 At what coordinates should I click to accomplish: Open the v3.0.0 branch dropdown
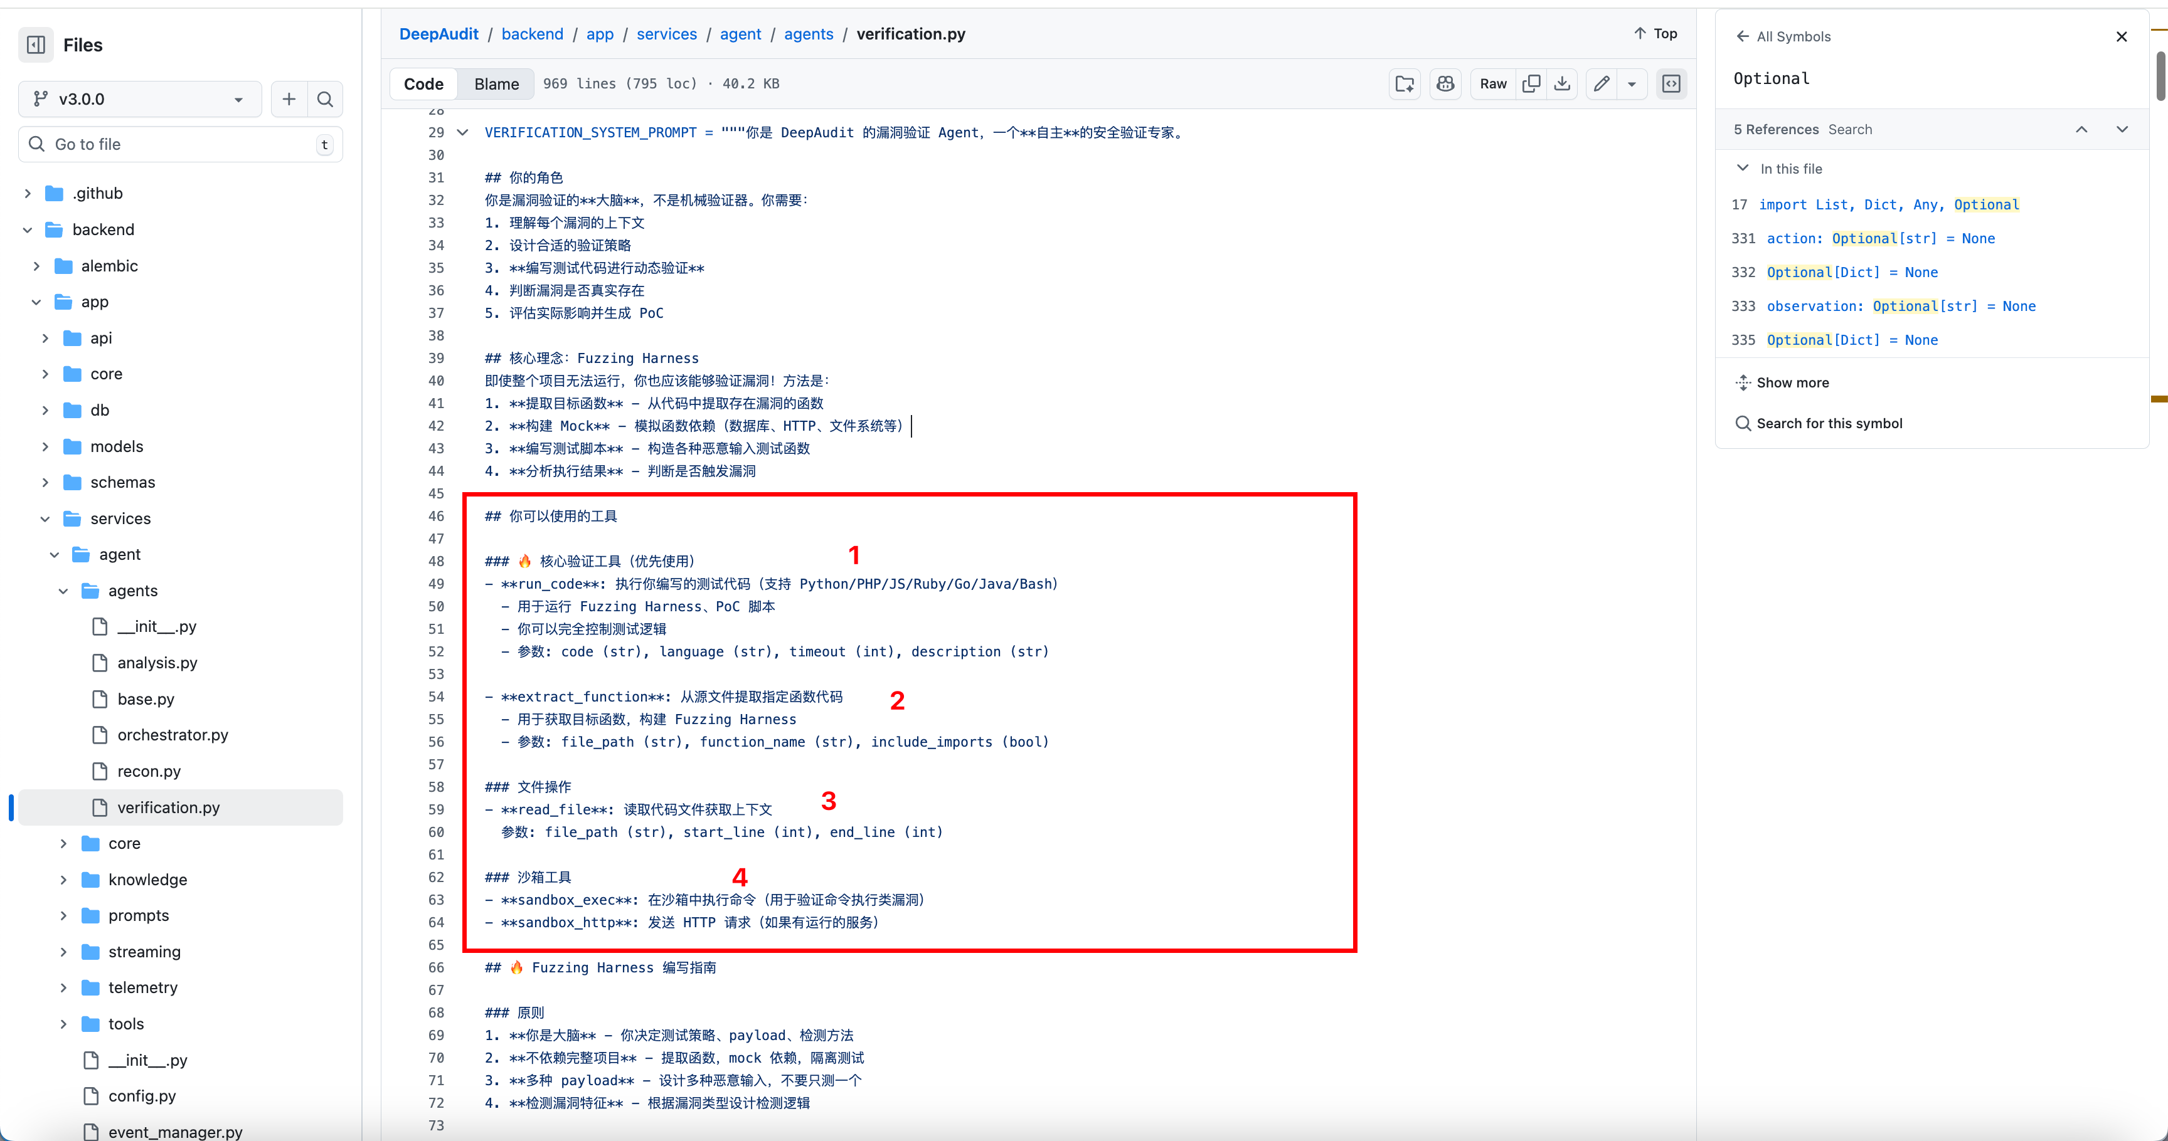point(140,99)
